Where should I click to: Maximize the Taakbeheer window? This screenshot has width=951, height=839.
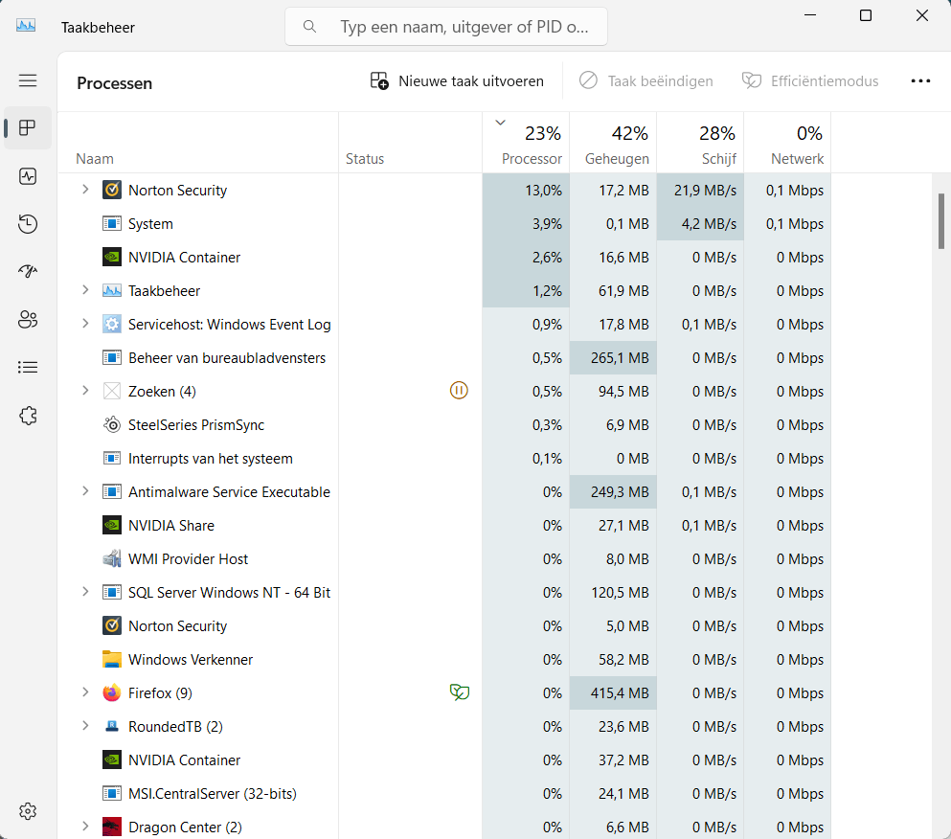866,15
